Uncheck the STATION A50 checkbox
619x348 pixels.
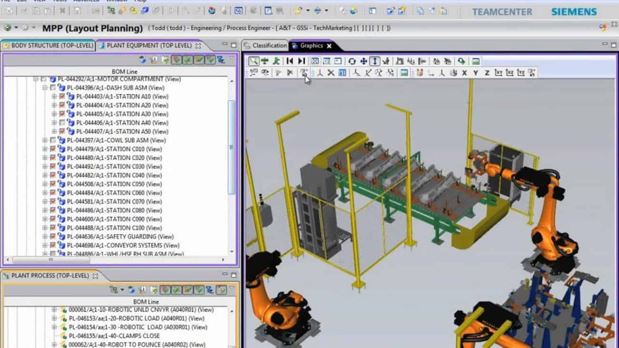tap(62, 131)
